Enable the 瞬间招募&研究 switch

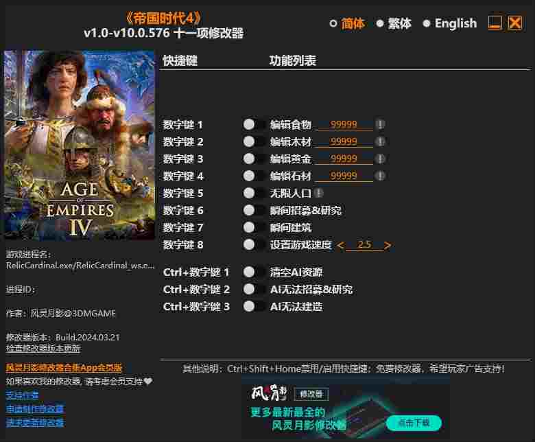(x=254, y=210)
